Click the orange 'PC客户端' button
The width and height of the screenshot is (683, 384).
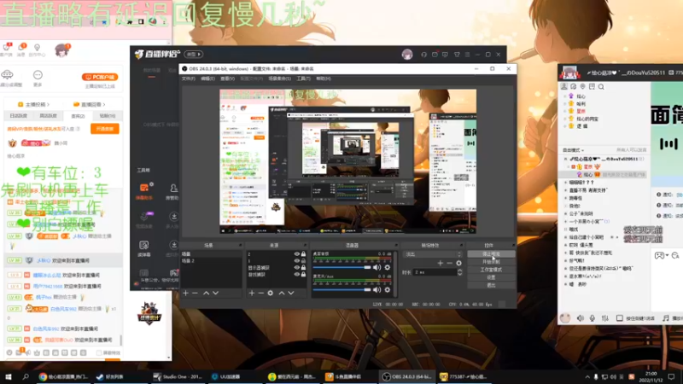coord(100,77)
